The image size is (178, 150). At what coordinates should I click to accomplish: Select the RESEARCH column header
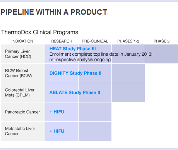(x=62, y=41)
